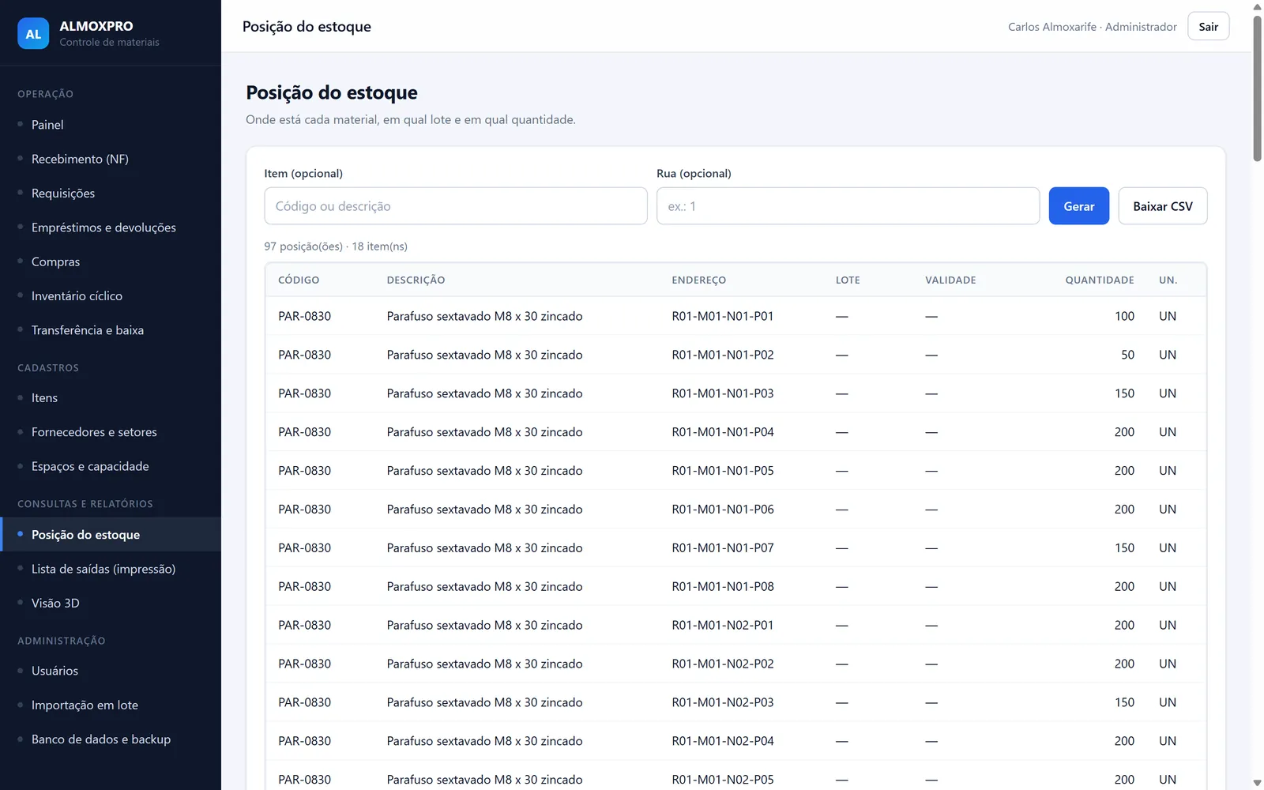Download the report with Baixar CSV
This screenshot has width=1264, height=790.
click(x=1162, y=206)
